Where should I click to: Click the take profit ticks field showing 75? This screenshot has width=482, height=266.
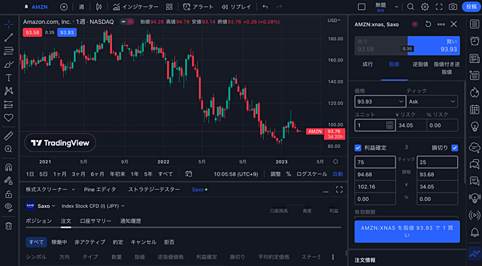375,162
